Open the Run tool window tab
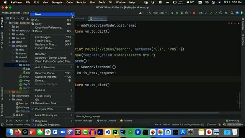Viewport: 245px width, 138px height. pyautogui.click(x=19, y=121)
